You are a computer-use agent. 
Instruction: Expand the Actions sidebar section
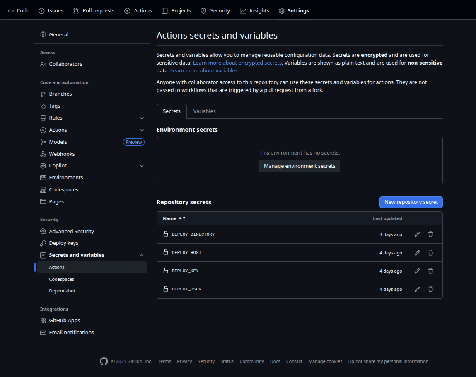tap(142, 130)
